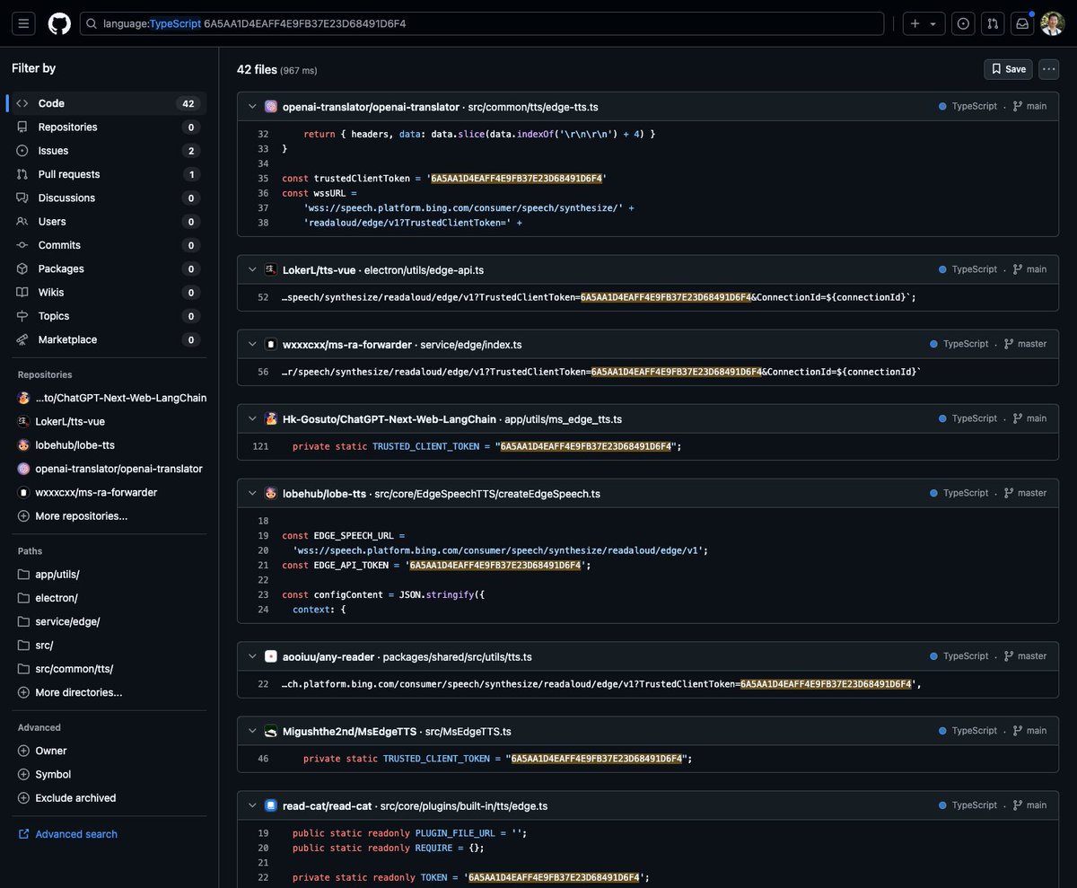
Task: Click lobehub/lobe-tts avatar in results
Action: point(271,493)
